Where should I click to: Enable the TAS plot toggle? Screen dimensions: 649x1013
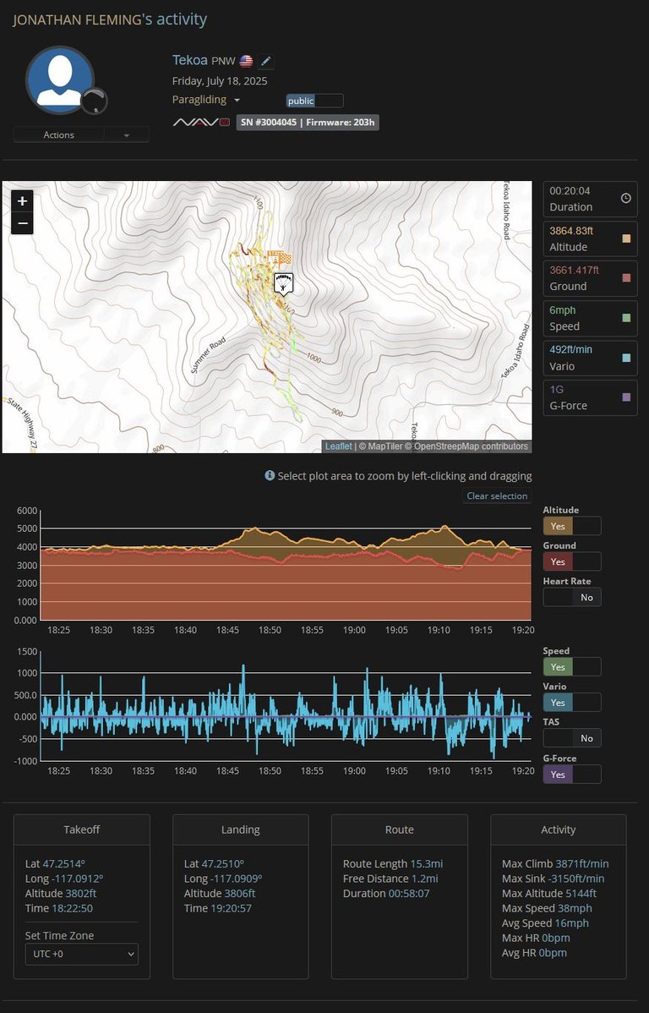(x=571, y=738)
